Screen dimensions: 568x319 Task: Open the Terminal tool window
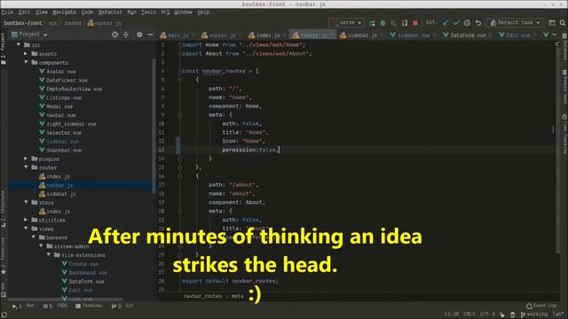click(x=89, y=306)
